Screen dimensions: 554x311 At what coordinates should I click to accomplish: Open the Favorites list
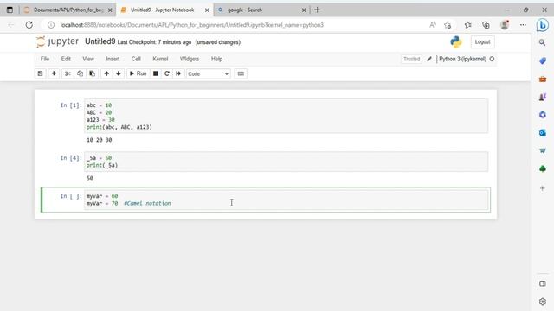pyautogui.click(x=468, y=25)
